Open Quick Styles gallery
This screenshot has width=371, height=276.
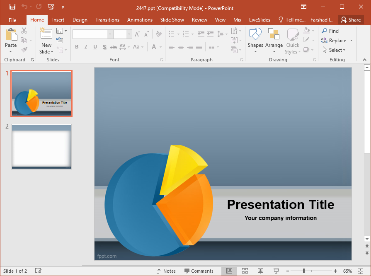[293, 41]
